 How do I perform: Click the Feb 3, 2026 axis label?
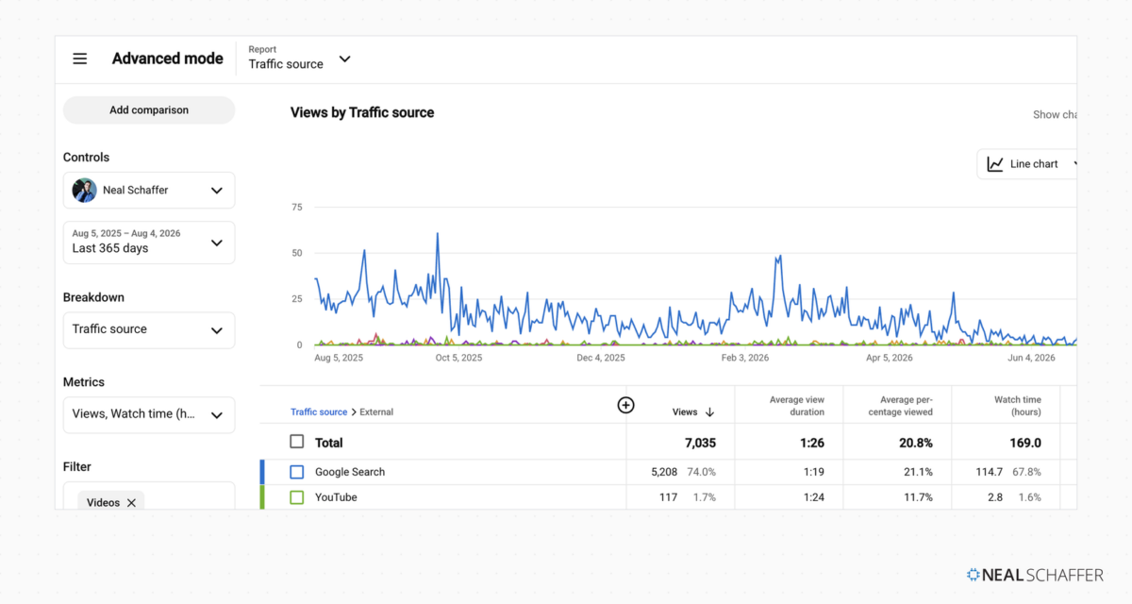pyautogui.click(x=745, y=359)
